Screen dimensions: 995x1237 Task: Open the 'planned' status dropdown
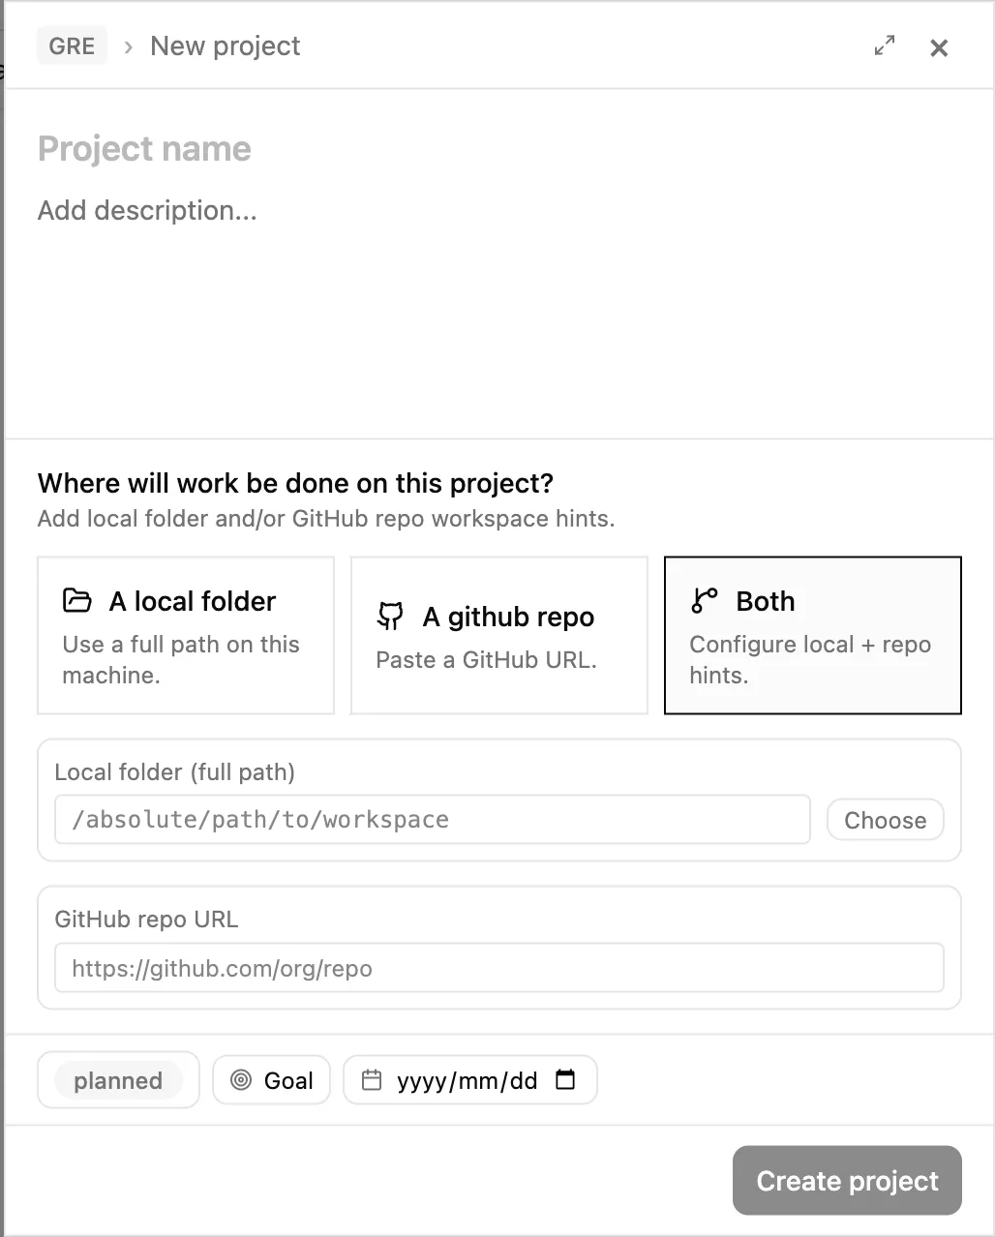[x=117, y=1079]
